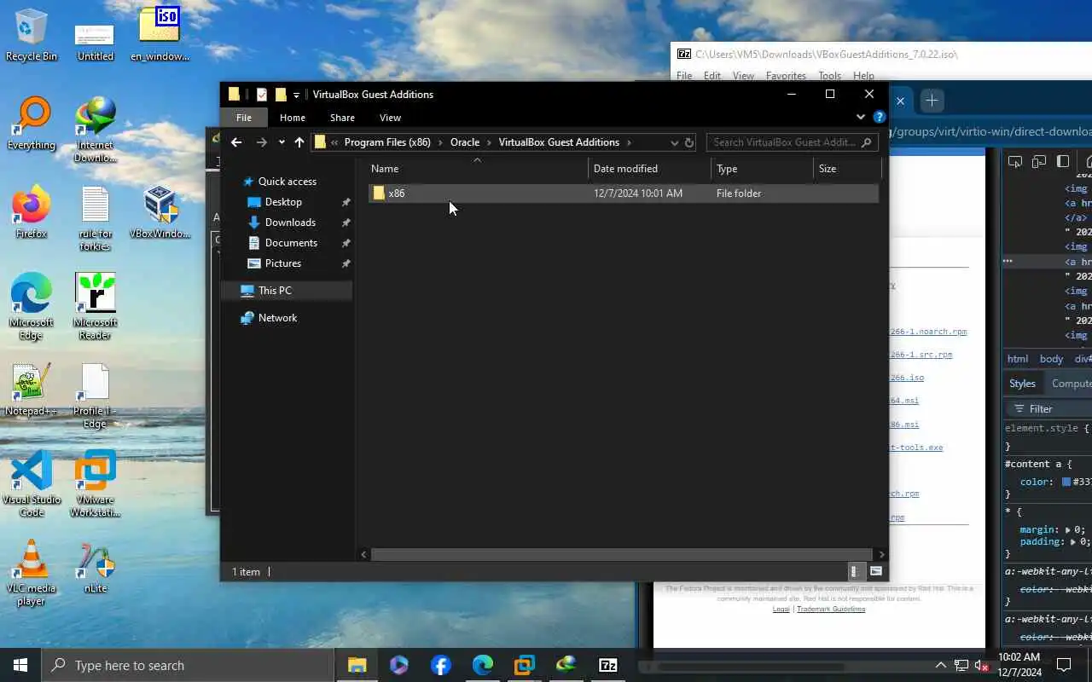Screen dimensions: 1092x682
Task: Open 7-Zip from the taskbar
Action: [608, 665]
